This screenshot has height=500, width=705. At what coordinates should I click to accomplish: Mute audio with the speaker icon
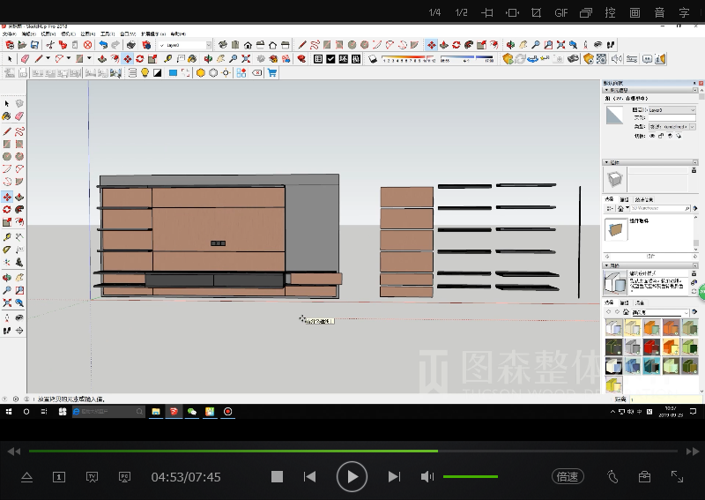[x=427, y=476]
